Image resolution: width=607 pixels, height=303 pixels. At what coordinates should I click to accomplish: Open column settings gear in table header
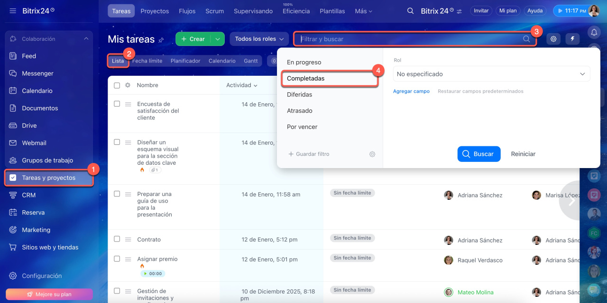(x=128, y=85)
